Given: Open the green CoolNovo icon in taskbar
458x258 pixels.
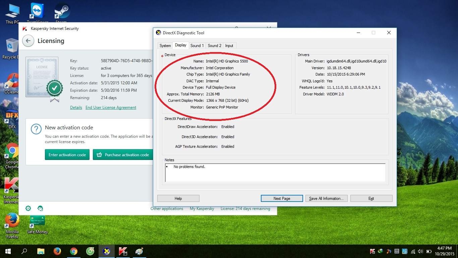Looking at the screenshot, I should pos(90,251).
